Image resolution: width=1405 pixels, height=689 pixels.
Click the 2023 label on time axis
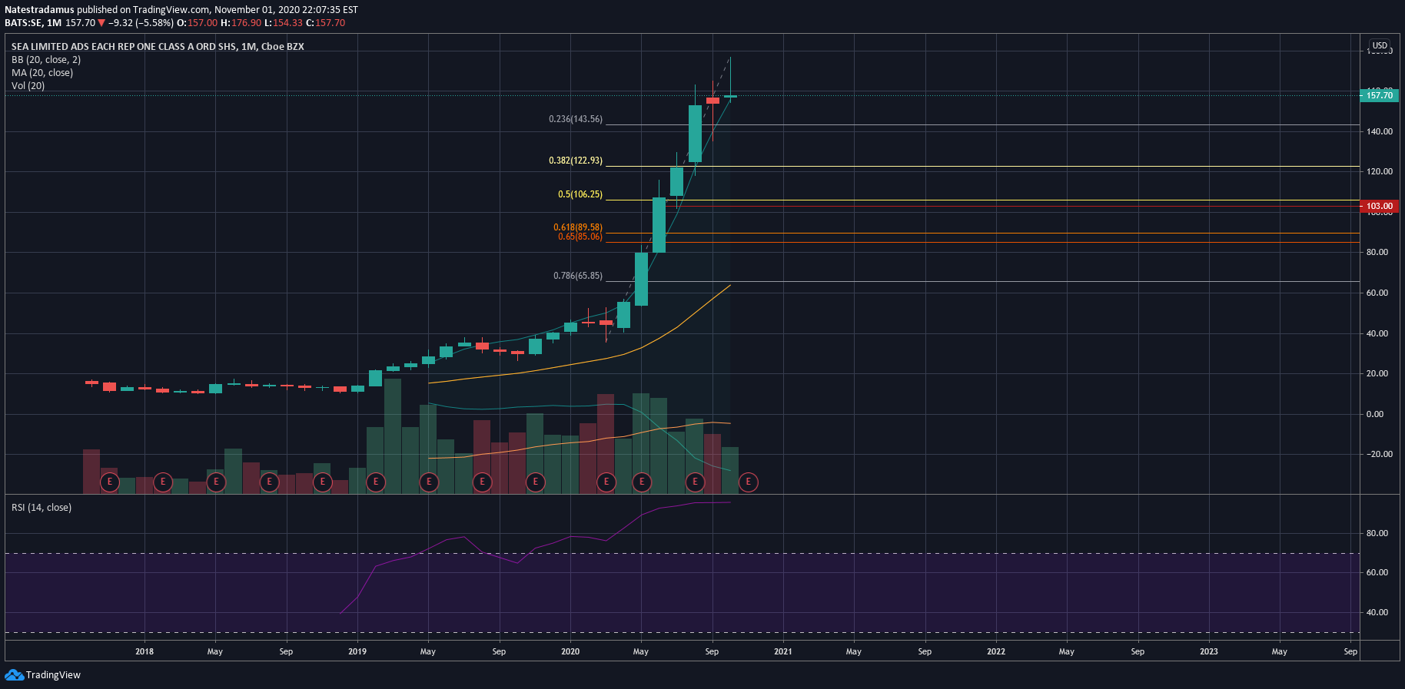coord(1209,651)
